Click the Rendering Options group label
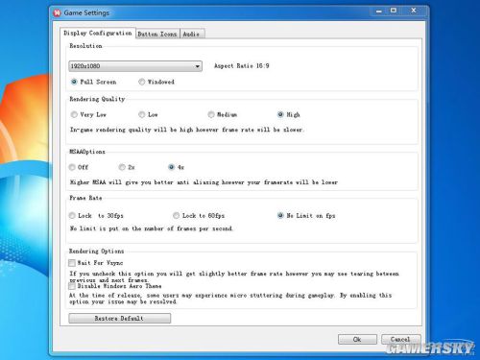 tap(96, 252)
